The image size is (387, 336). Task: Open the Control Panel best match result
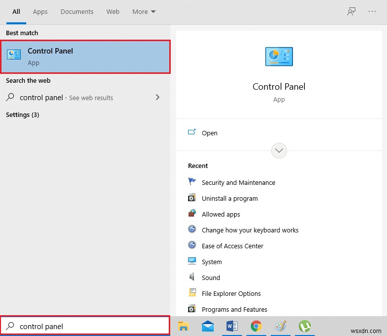86,57
